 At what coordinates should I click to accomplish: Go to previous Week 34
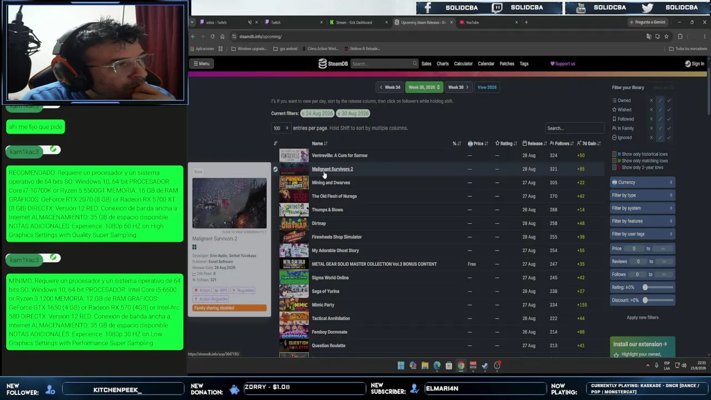click(x=389, y=87)
